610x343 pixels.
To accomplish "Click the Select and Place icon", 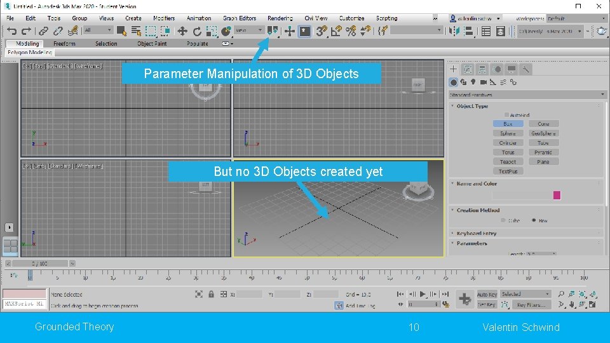I will [226, 31].
